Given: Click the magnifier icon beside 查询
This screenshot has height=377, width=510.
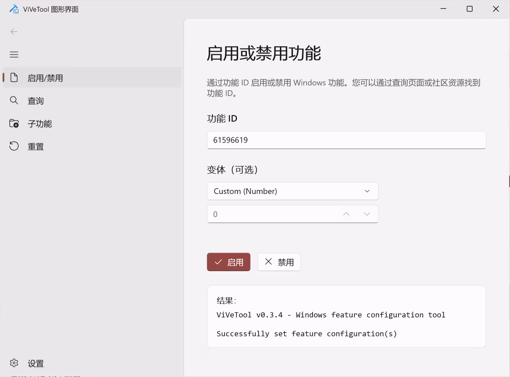Looking at the screenshot, I should (x=14, y=100).
